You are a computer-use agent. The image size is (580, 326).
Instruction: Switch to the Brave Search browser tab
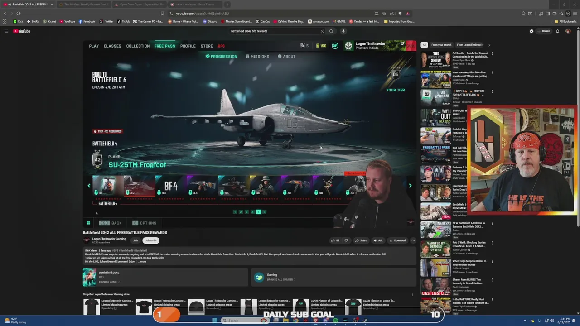[x=195, y=5]
